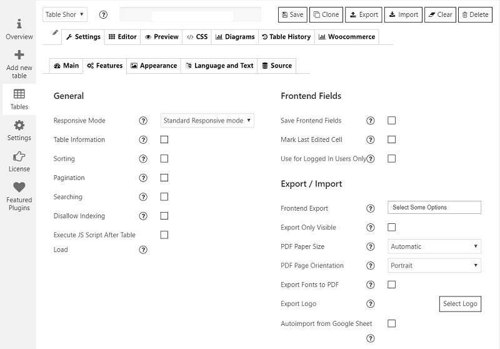Click the Add new table plus icon
500x349 pixels.
(x=19, y=55)
